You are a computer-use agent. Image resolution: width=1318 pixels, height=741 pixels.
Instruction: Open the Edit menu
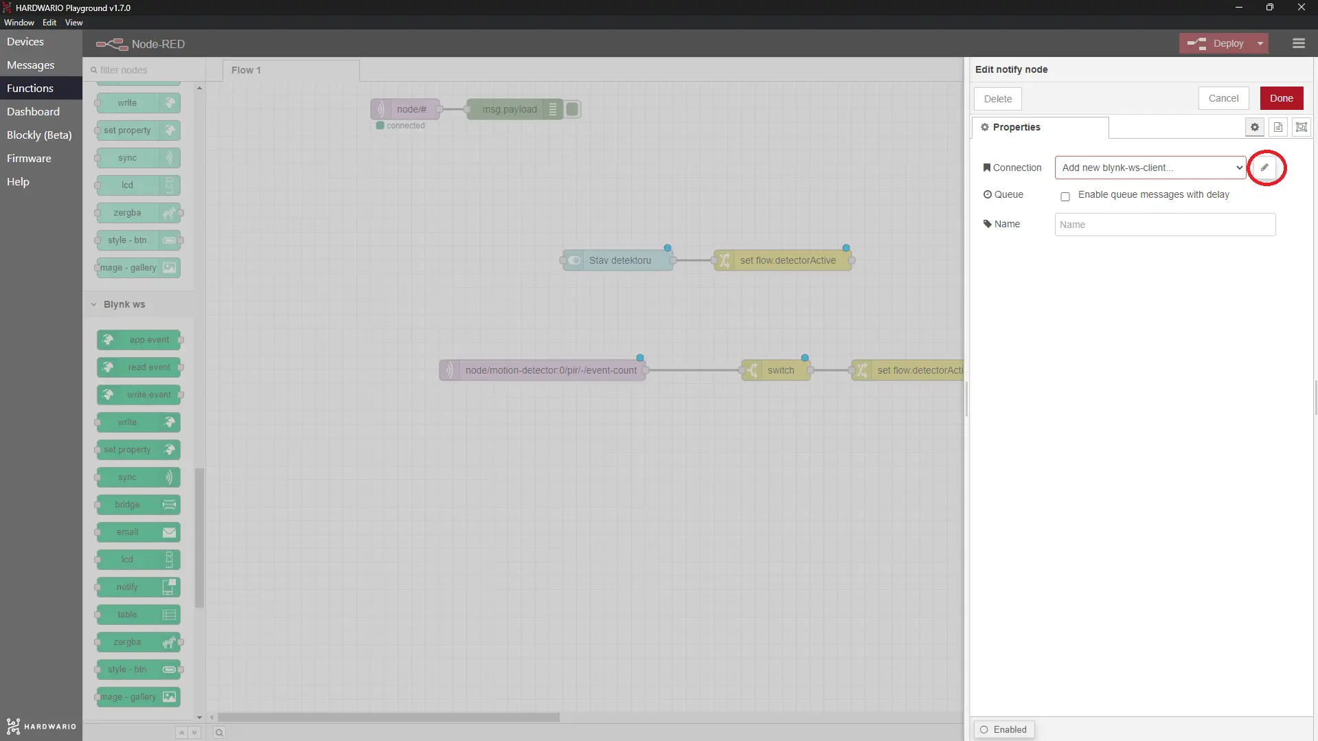[49, 23]
